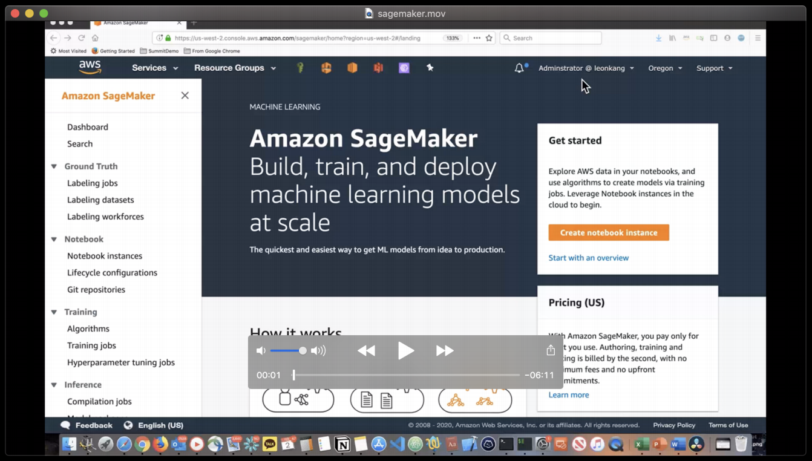The image size is (812, 461).
Task: Bookmark this page with the star icon
Action: [489, 38]
